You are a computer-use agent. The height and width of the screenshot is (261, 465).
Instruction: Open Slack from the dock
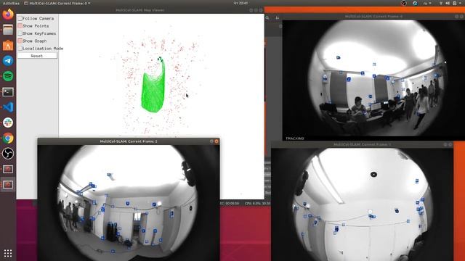coord(8,123)
